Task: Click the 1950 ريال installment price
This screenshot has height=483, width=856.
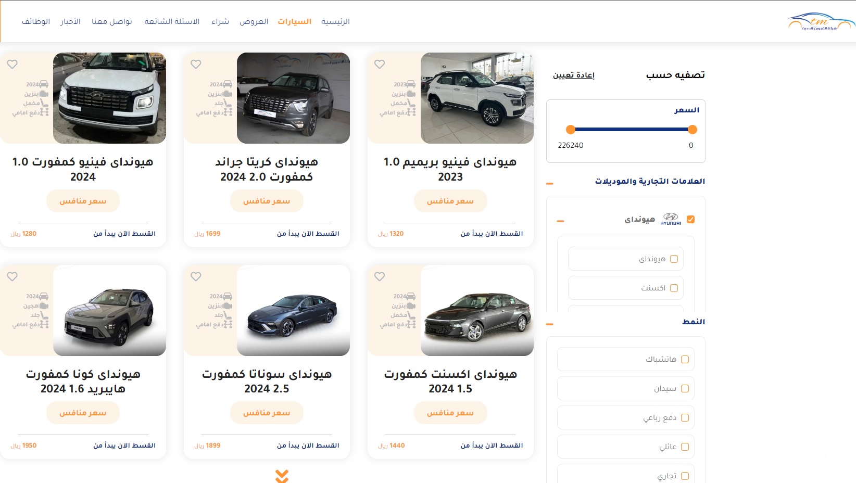Action: 23,446
